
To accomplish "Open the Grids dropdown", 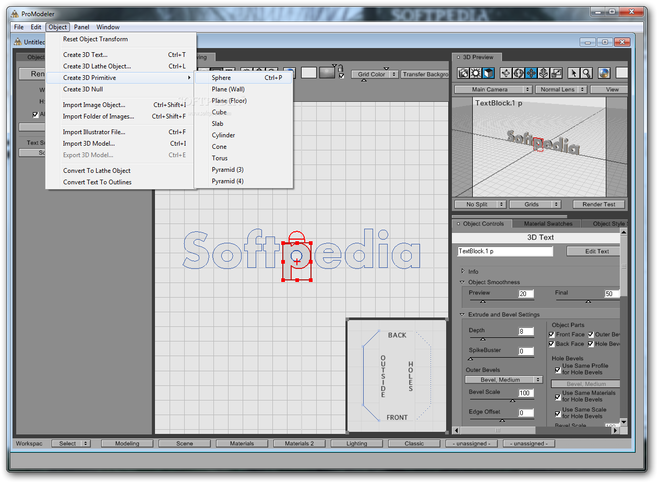I will coord(535,205).
